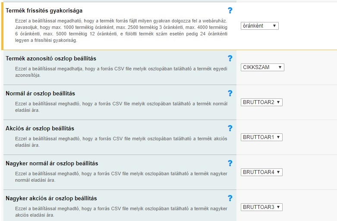Select the Termék azonosító oszlop beállítás title
Screen dimensions: 337x221
click(x=51, y=58)
